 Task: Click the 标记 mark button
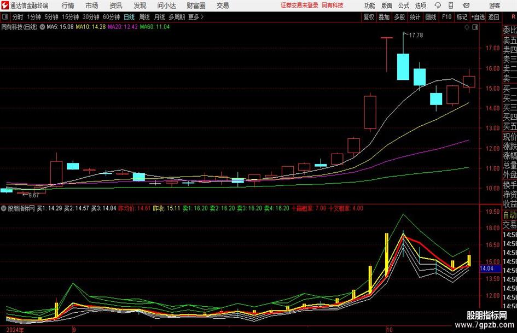(x=462, y=17)
